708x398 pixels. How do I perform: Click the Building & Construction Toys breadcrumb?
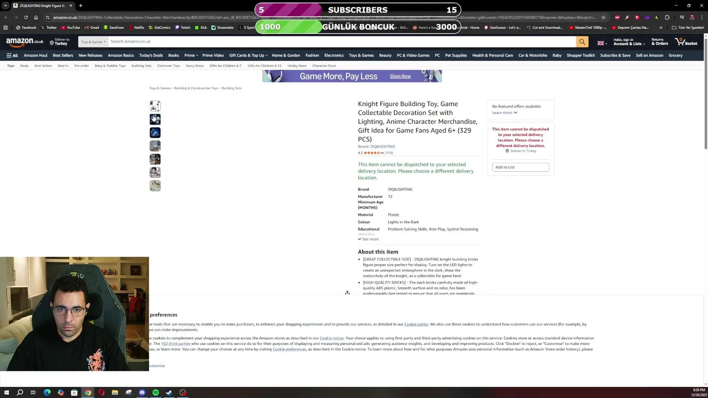pos(196,88)
